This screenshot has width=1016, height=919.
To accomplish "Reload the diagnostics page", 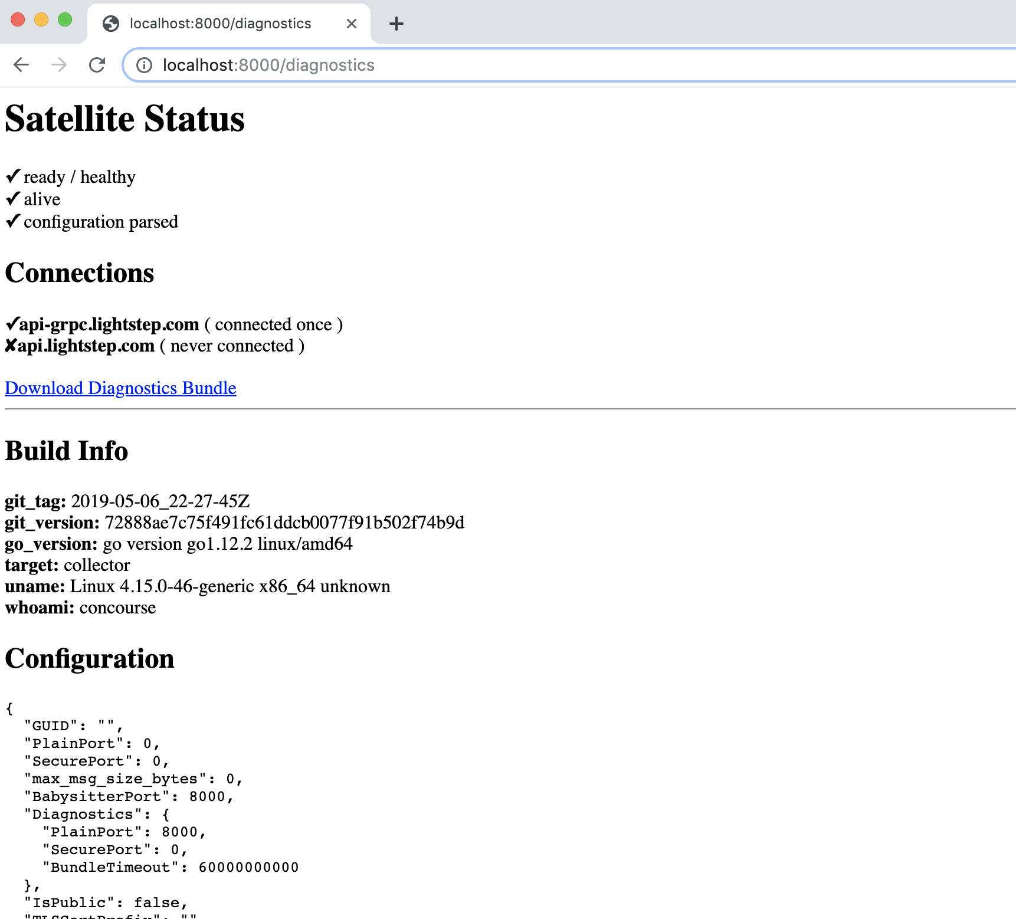I will [97, 65].
